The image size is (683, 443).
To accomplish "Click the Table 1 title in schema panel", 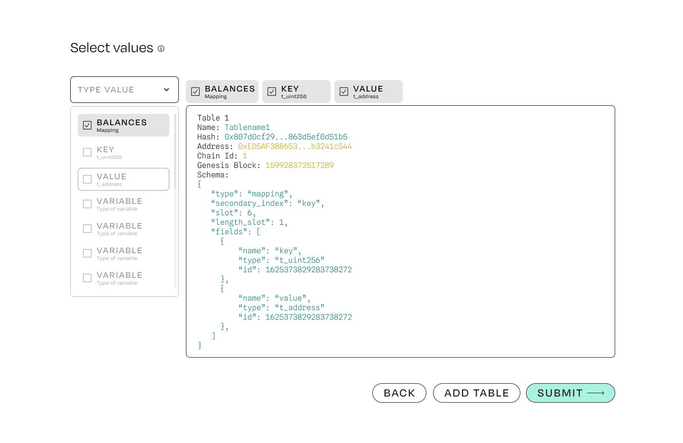I will 213,118.
